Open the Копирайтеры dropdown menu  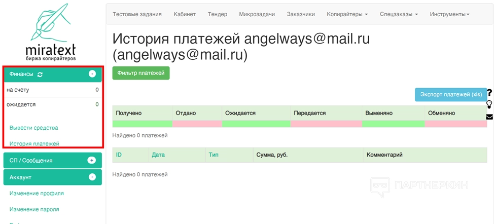(x=347, y=14)
